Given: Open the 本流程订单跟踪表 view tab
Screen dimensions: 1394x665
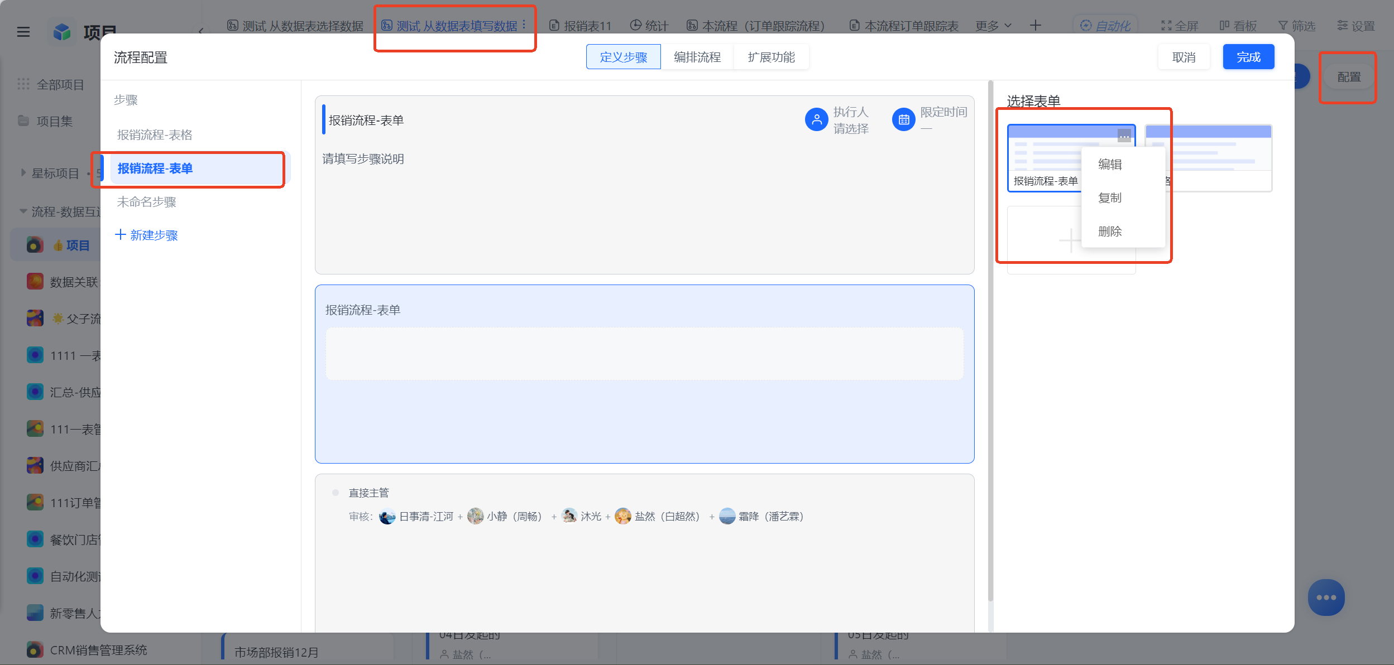Looking at the screenshot, I should [x=904, y=26].
